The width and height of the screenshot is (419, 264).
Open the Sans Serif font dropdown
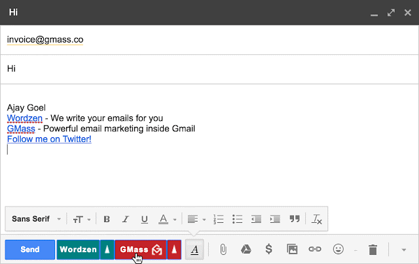pyautogui.click(x=37, y=219)
